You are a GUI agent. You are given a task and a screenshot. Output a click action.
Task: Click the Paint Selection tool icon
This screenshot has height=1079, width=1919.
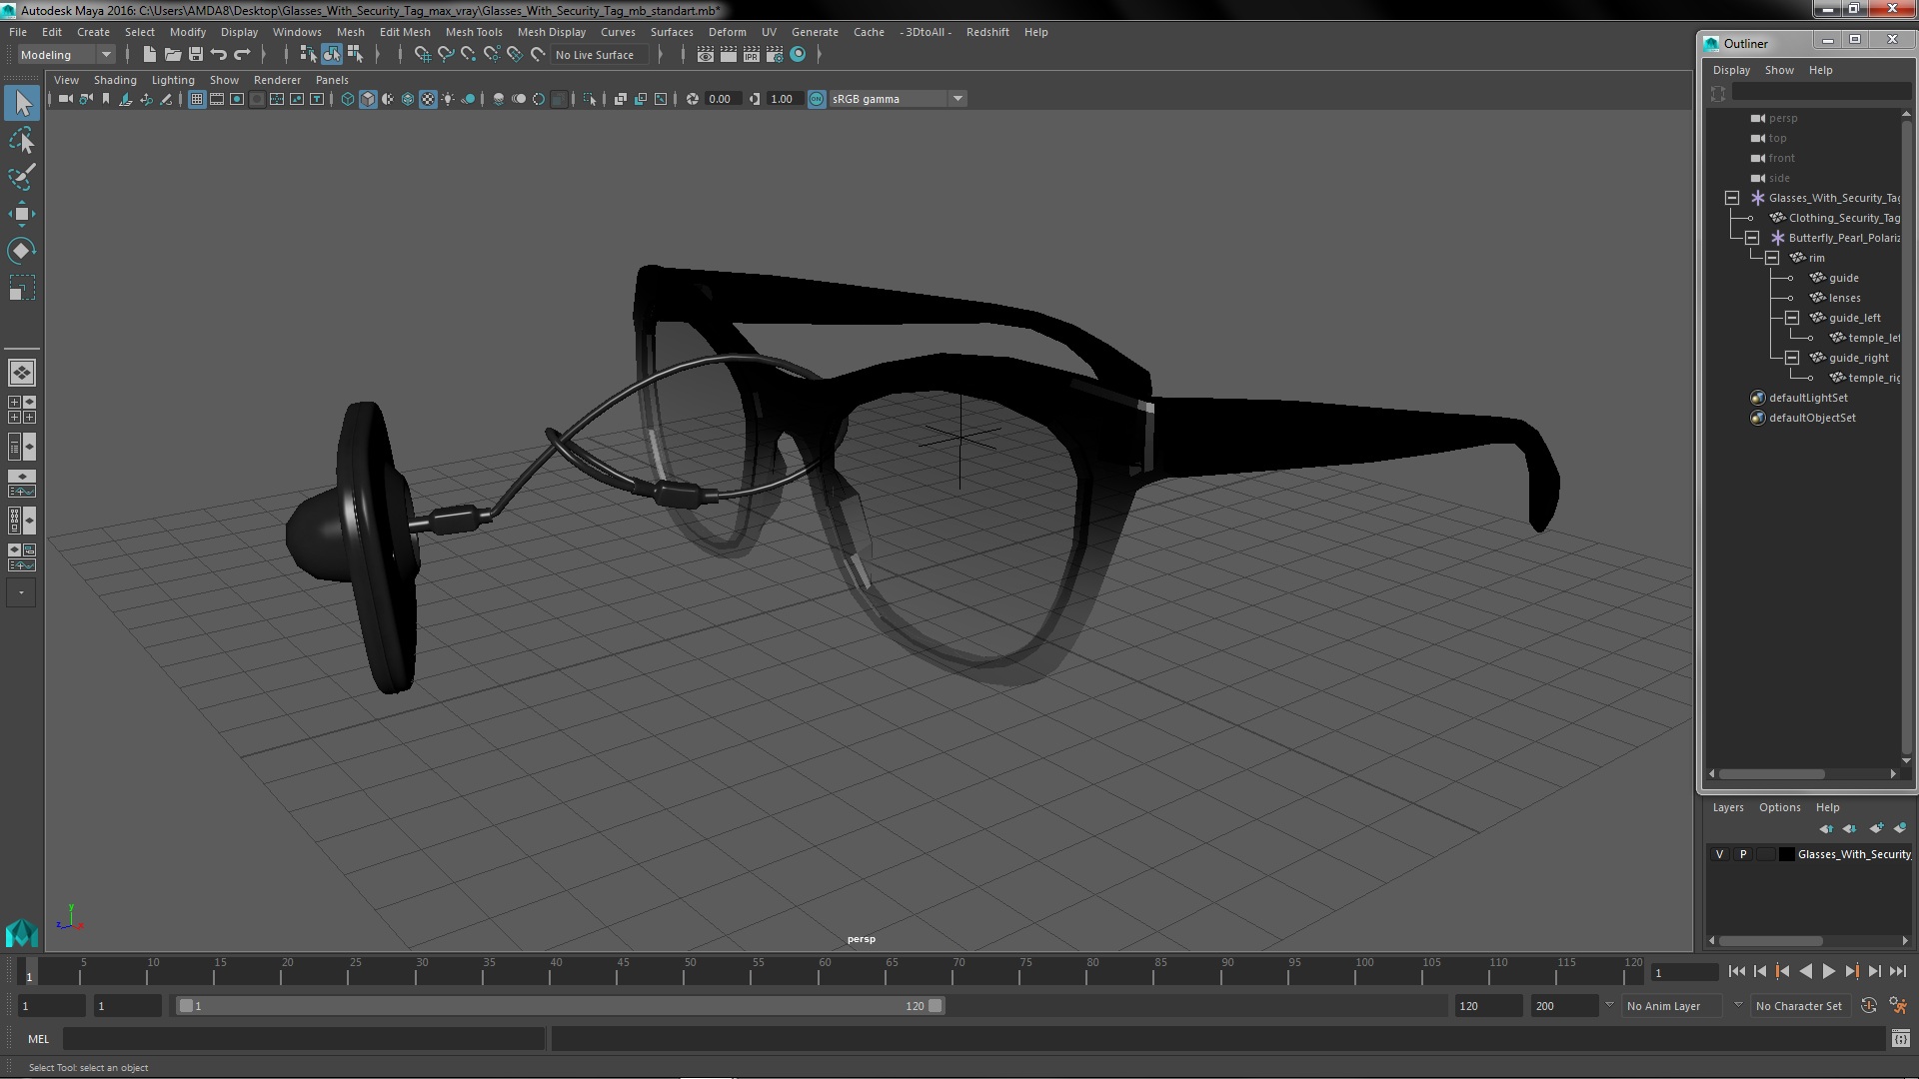(x=20, y=178)
